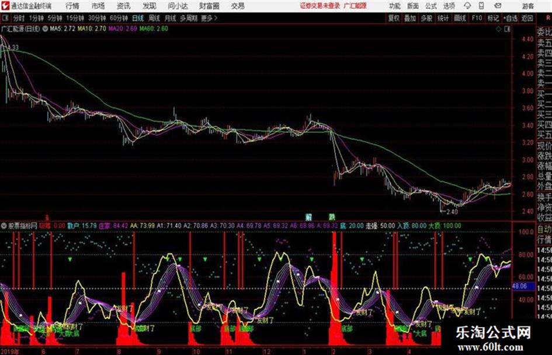Click the MA20: 2.69 value
The image size is (552, 355).
pos(123,29)
